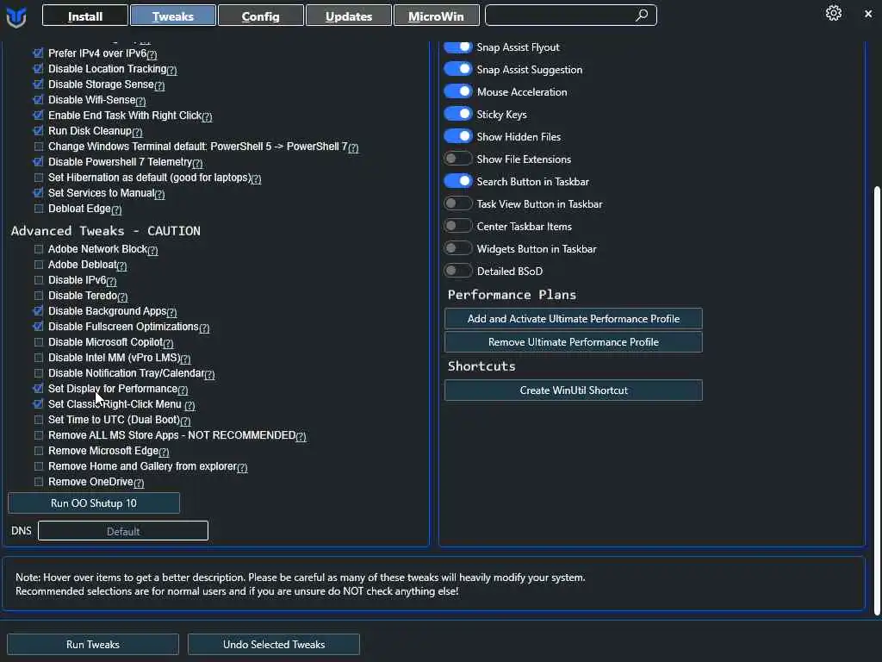The image size is (882, 662).
Task: Disable the Mouse Acceleration toggle
Action: coord(458,91)
